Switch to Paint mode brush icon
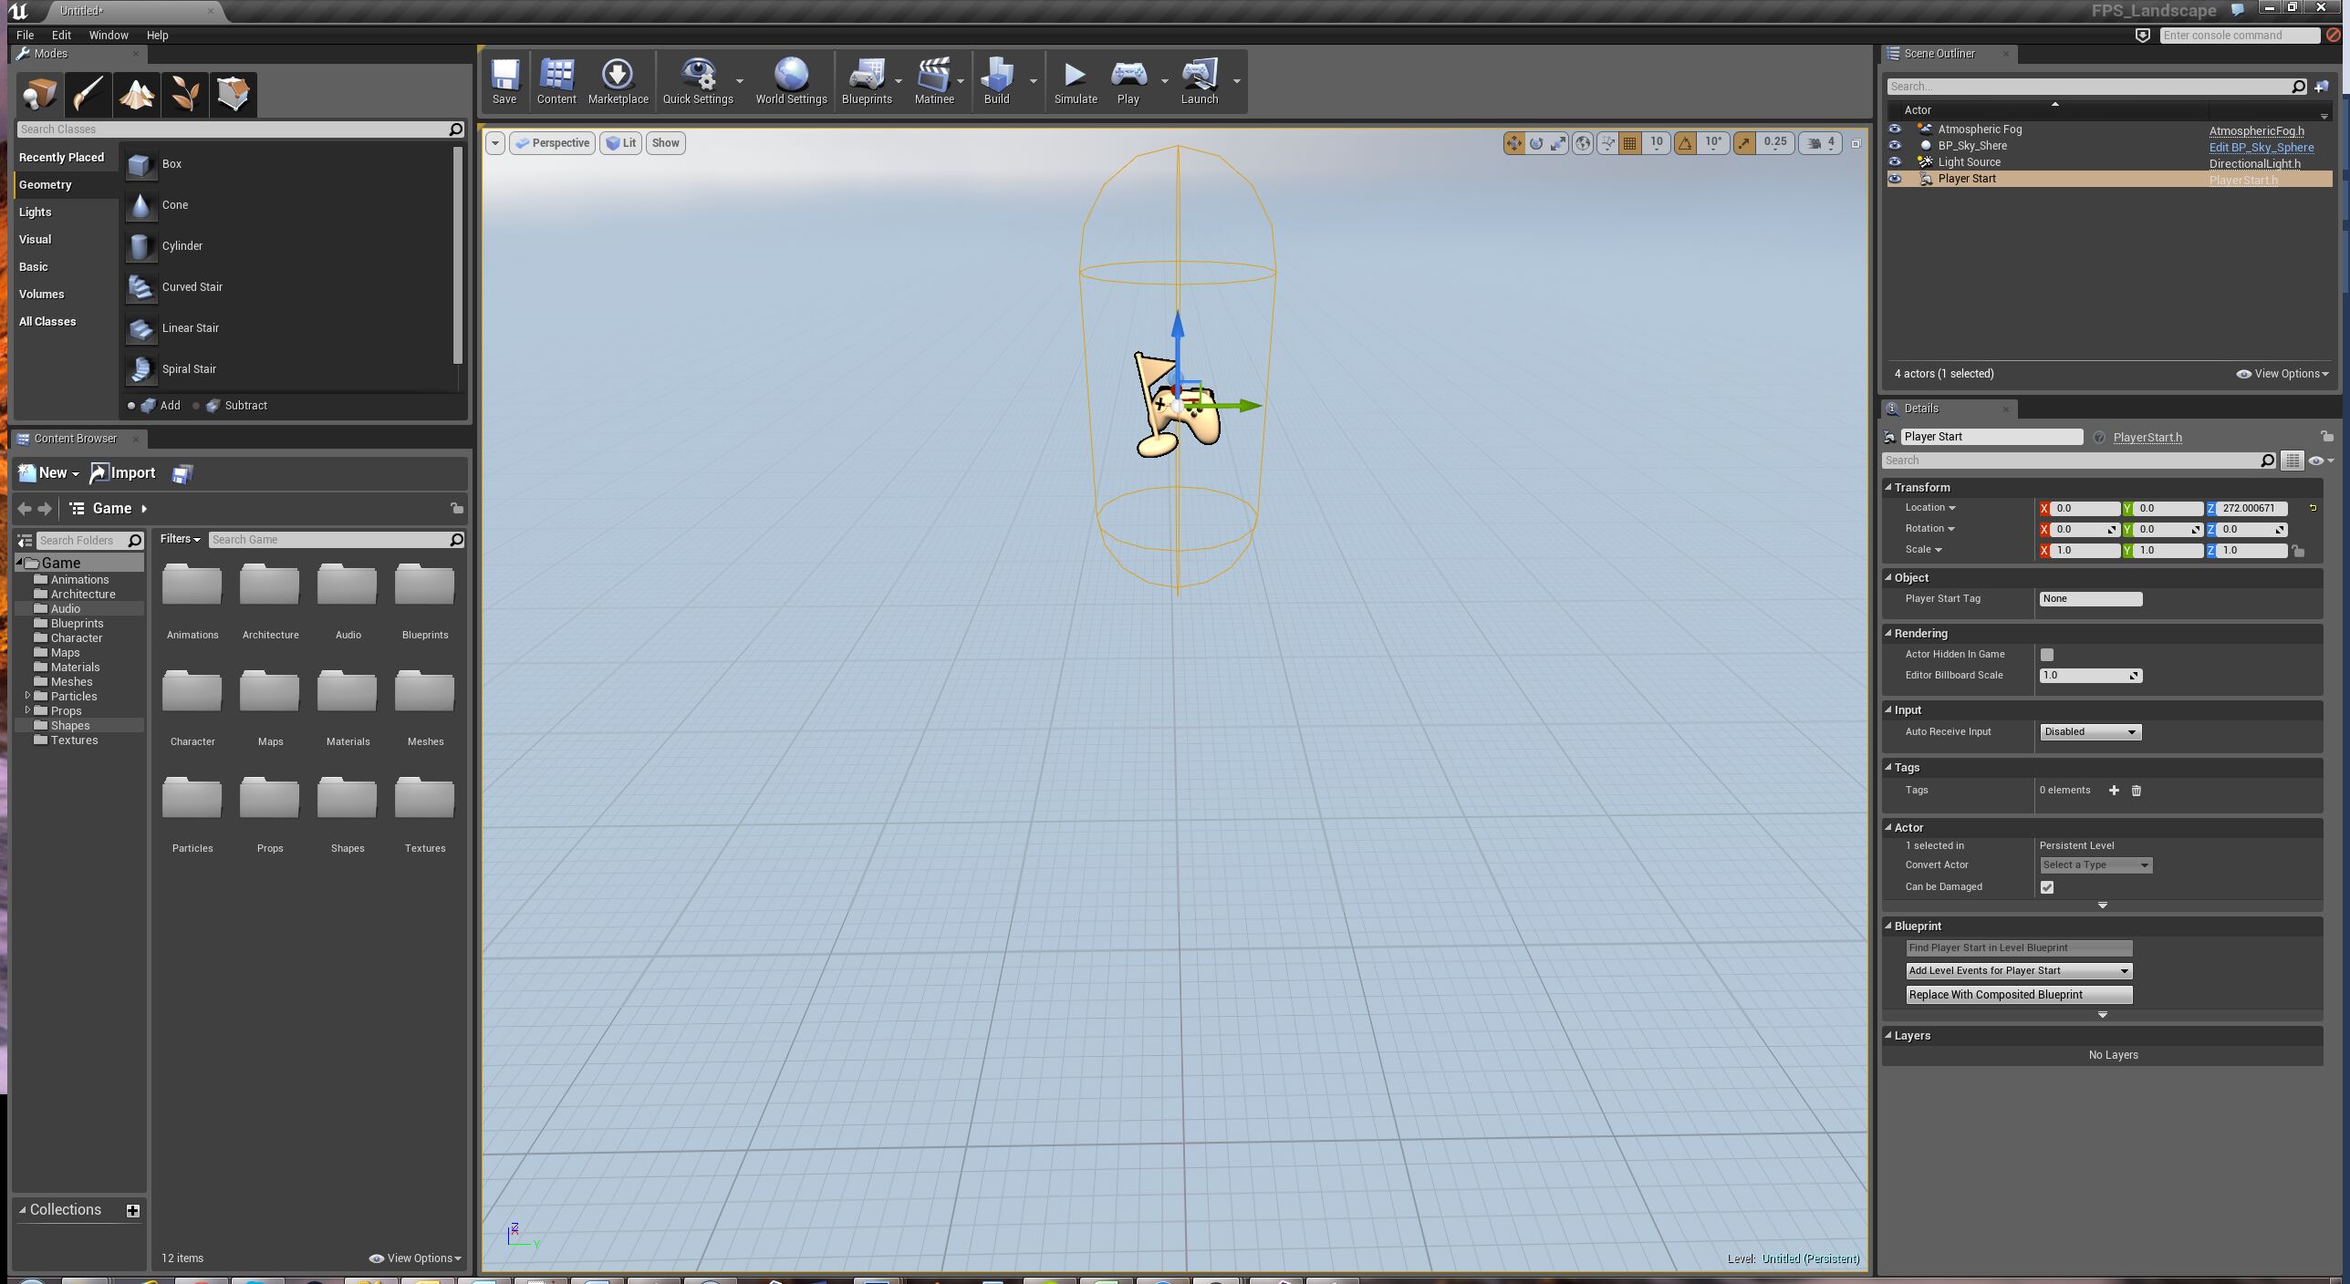 tap(88, 94)
